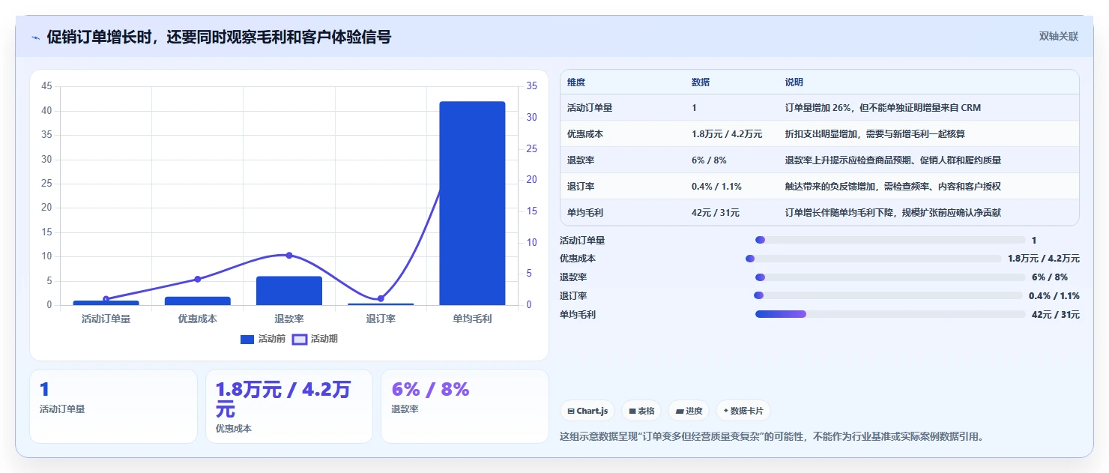Click the 退订率 x-axis label

pos(381,319)
